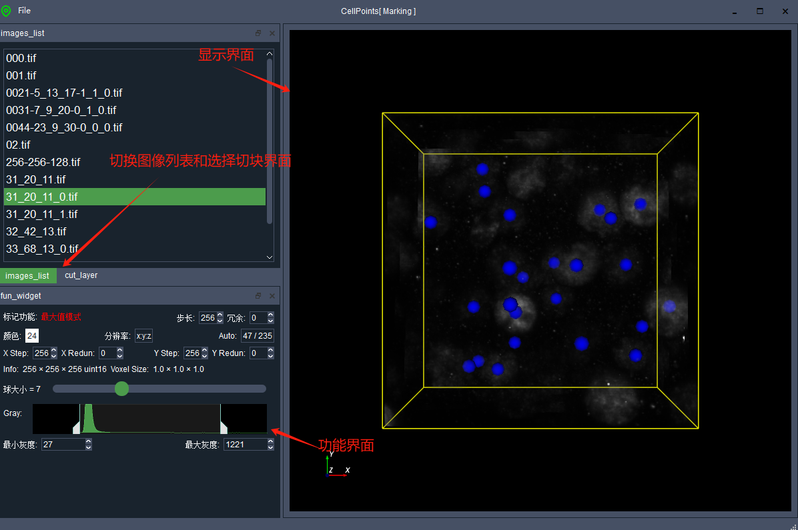The height and width of the screenshot is (530, 798).
Task: Undock the fun_widget panel
Action: pyautogui.click(x=258, y=296)
